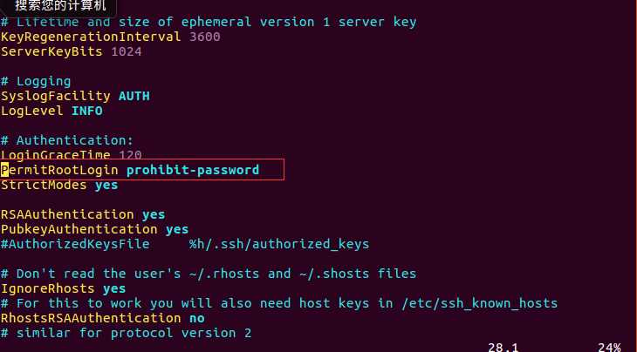Click the LoginGraceTime 120 line
Screen dimensions: 637x352
tap(71, 155)
